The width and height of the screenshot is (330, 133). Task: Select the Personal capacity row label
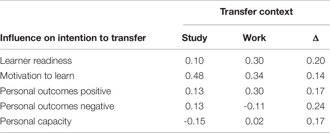point(36,122)
